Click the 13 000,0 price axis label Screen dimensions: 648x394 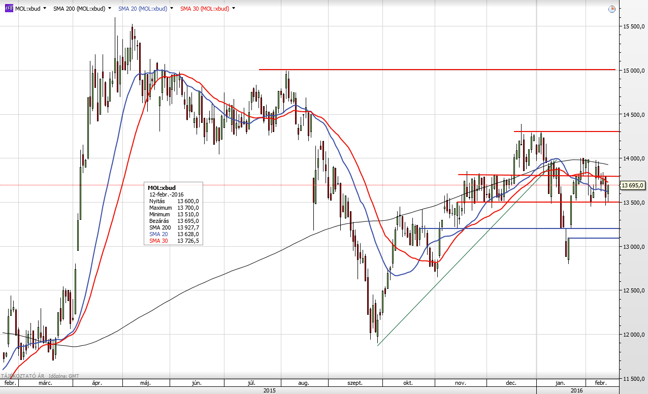click(635, 247)
